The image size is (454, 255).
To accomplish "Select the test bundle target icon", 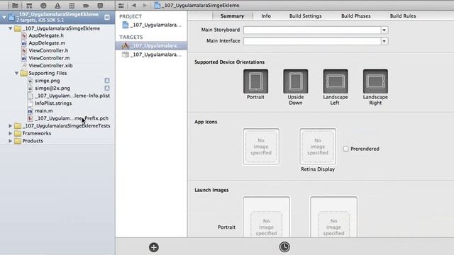I will click(125, 55).
